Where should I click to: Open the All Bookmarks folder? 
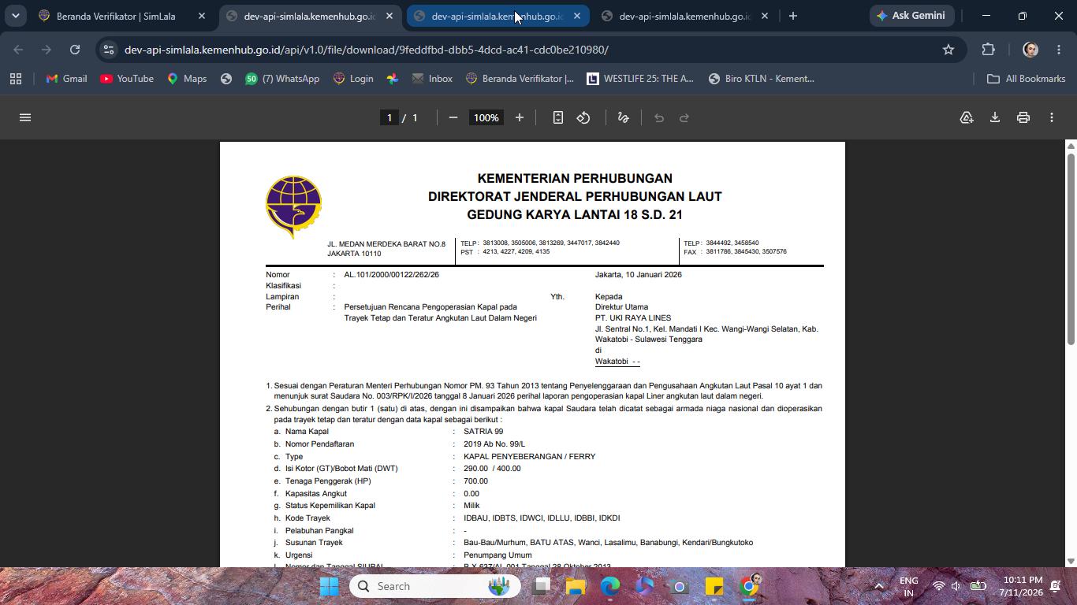[x=1027, y=79]
